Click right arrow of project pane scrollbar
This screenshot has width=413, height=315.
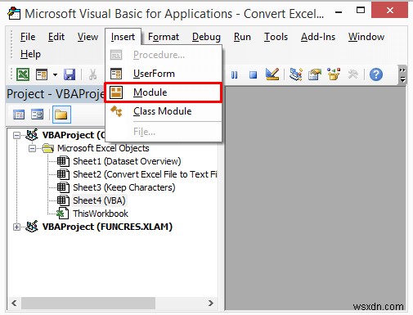(210, 303)
